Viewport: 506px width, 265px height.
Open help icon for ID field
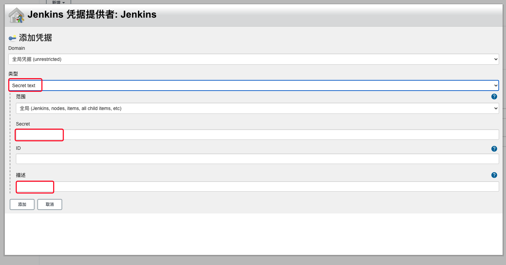[x=494, y=149]
